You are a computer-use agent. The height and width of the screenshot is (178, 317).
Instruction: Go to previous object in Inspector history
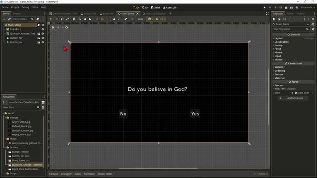[304, 19]
